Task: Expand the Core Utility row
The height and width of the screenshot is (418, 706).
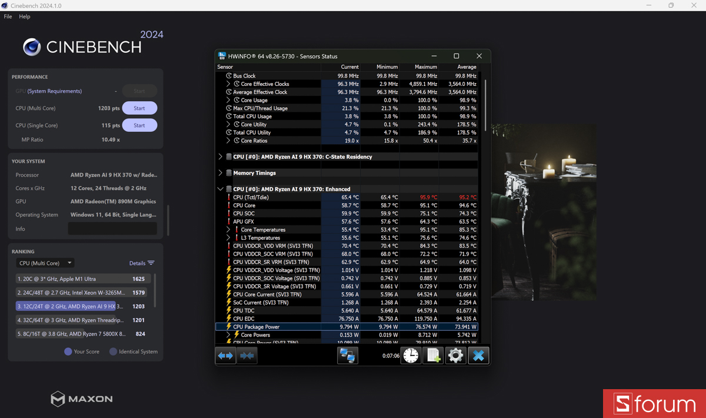Action: 228,125
